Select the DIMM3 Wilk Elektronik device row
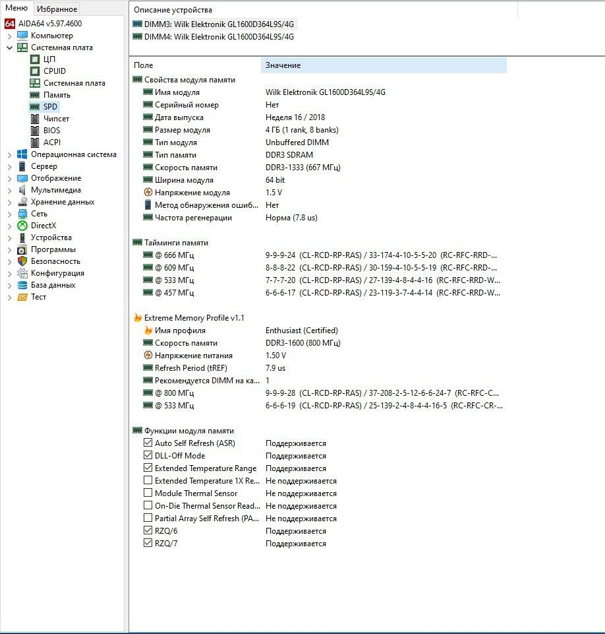 (x=214, y=24)
